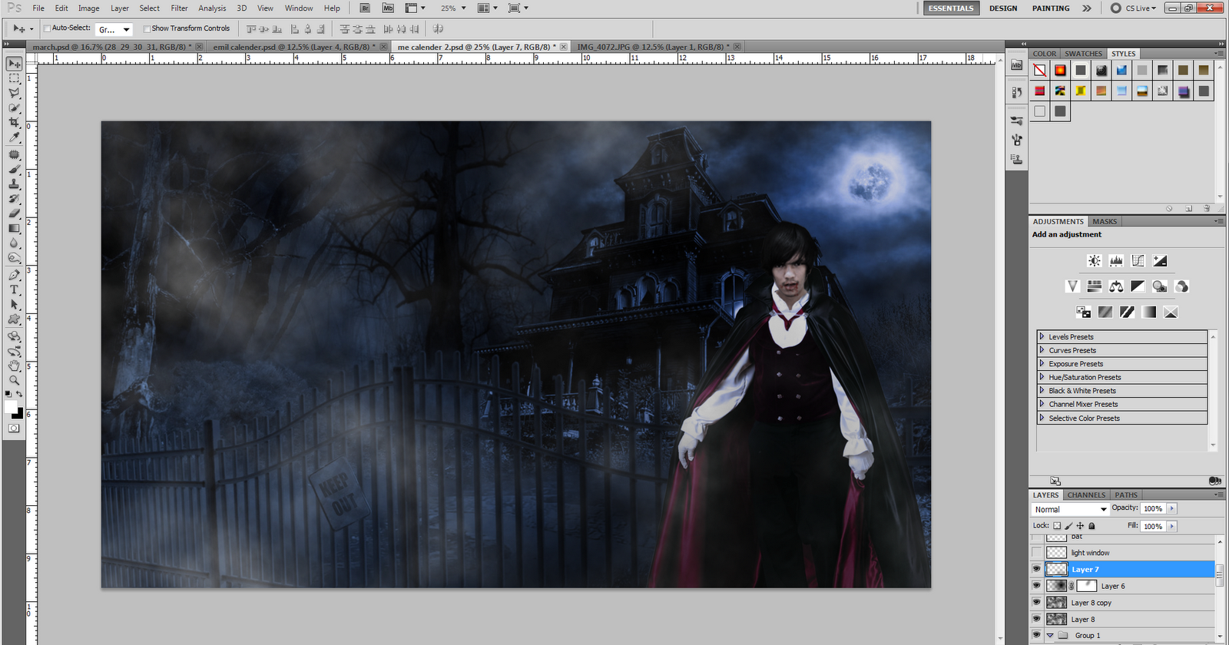Add a Gradient Map adjustment
This screenshot has height=645, width=1229.
1148,312
